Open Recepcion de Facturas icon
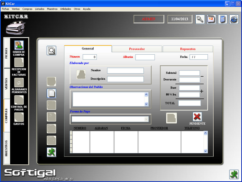242x182 pixels. pyautogui.click(x=19, y=62)
